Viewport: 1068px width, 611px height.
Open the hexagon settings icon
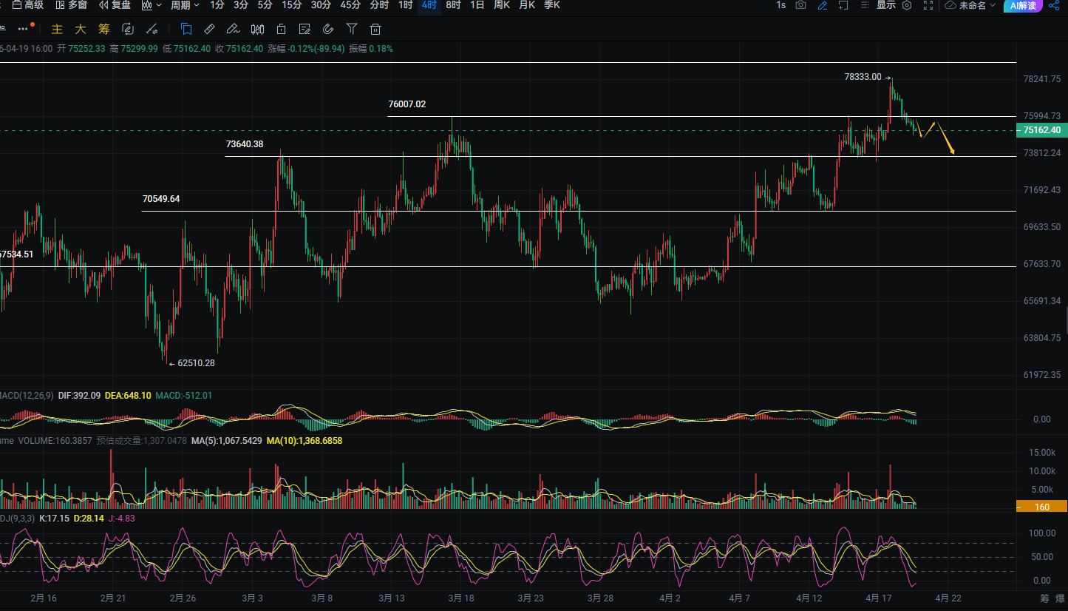point(907,5)
